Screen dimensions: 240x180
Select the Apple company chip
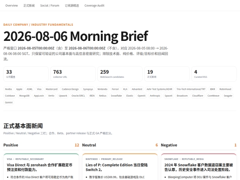19,89
